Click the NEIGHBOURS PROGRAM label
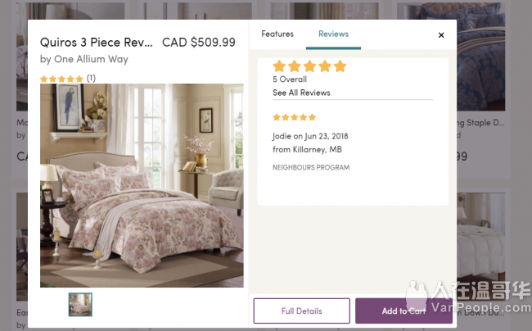This screenshot has width=532, height=331. [x=311, y=167]
